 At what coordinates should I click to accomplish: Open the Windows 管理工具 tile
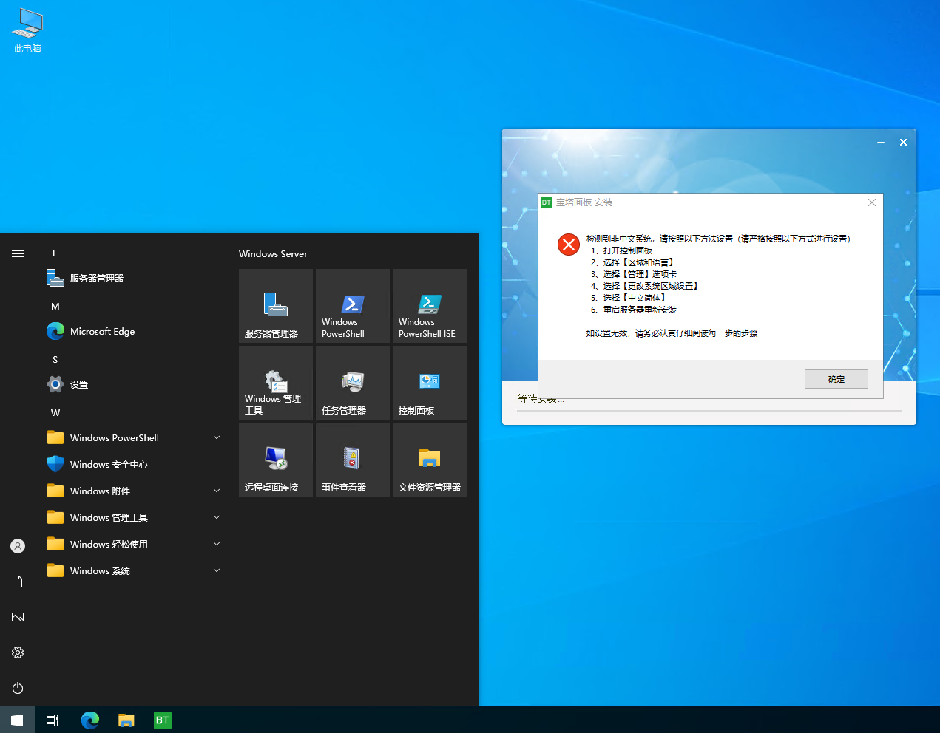coord(276,383)
